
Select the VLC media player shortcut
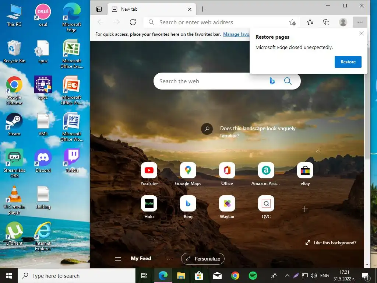14,200
